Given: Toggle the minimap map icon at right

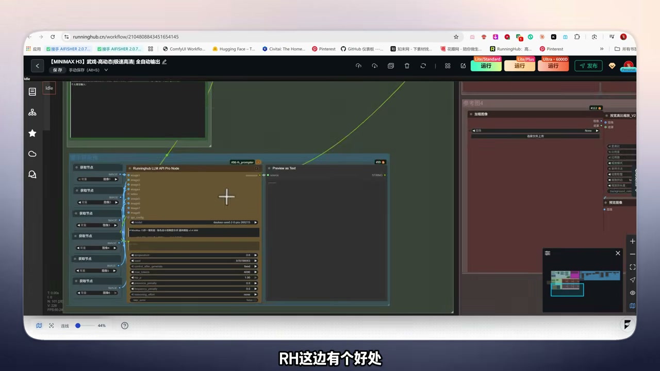Looking at the screenshot, I should (x=632, y=306).
